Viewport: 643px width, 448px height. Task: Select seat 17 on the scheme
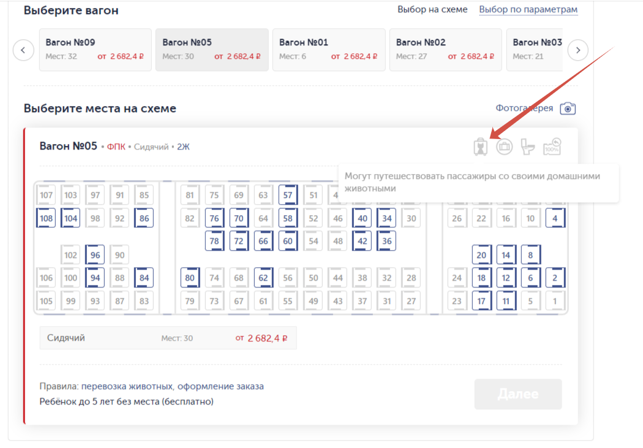[x=481, y=301]
